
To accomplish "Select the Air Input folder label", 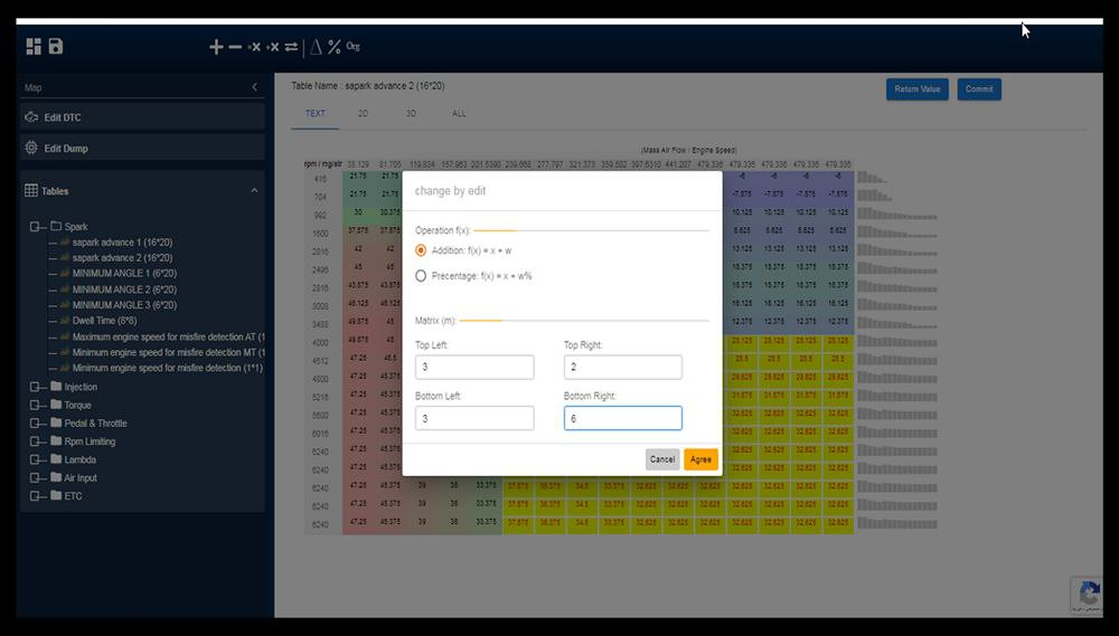I will 80,478.
